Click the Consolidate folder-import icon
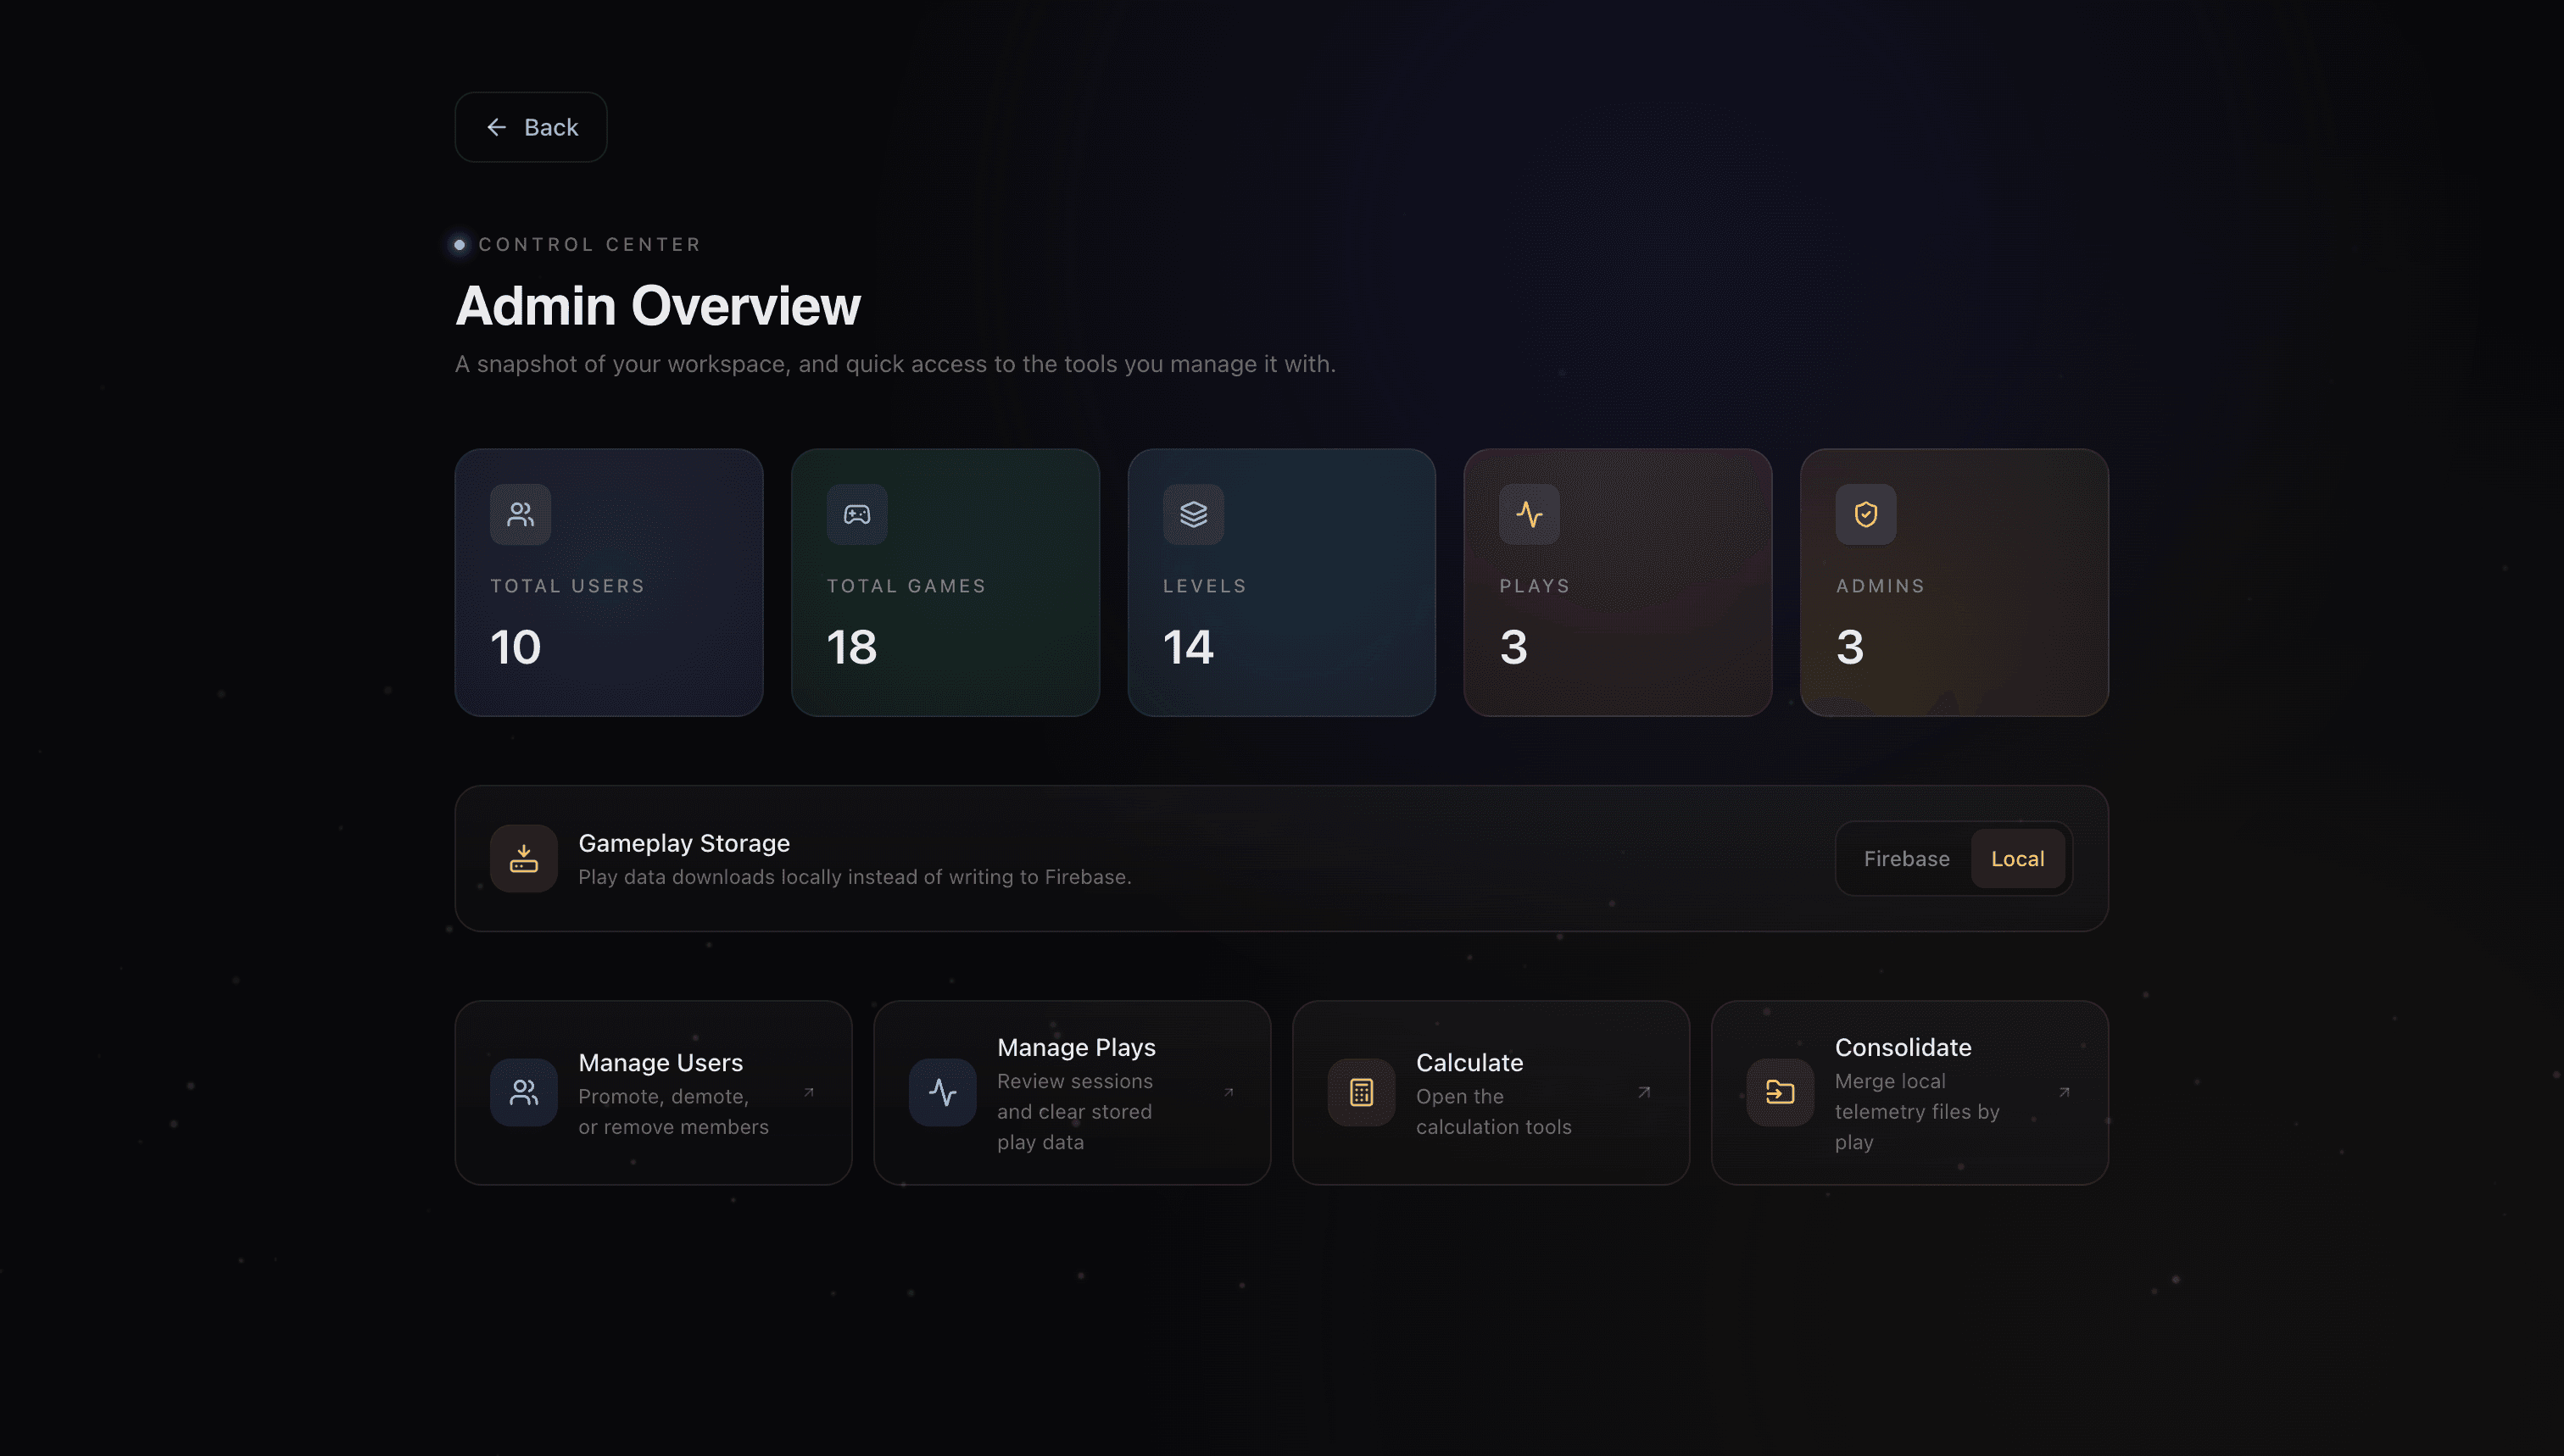 [x=1780, y=1092]
